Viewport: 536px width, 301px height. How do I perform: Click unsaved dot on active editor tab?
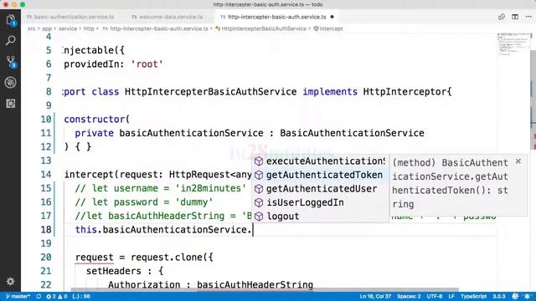click(332, 17)
